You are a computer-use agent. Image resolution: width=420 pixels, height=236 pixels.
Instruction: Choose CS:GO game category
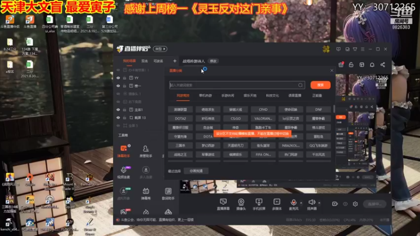point(236,119)
